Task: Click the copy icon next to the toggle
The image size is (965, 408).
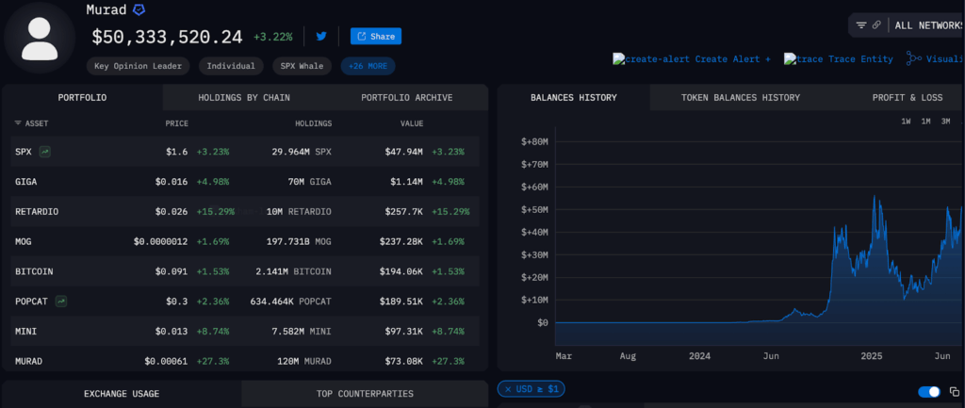Action: coord(954,391)
